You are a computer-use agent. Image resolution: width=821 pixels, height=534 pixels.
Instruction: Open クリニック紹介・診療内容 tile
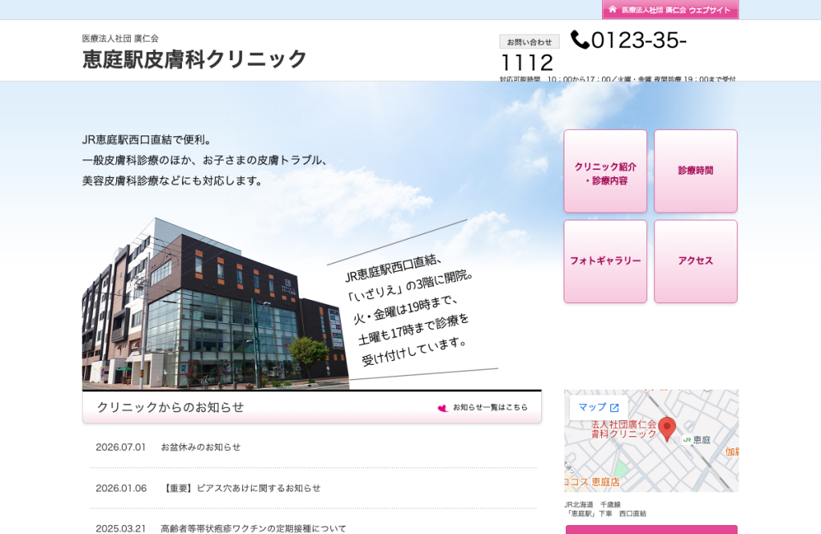605,172
